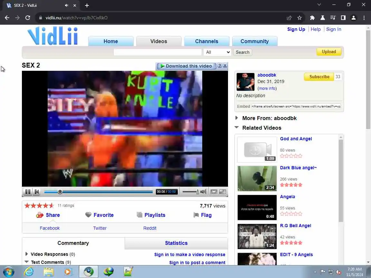Screen dimensions: 371x278
Task: Click the Search button
Action: [x=243, y=52]
